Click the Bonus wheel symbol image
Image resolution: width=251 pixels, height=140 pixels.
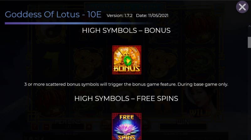(x=127, y=60)
